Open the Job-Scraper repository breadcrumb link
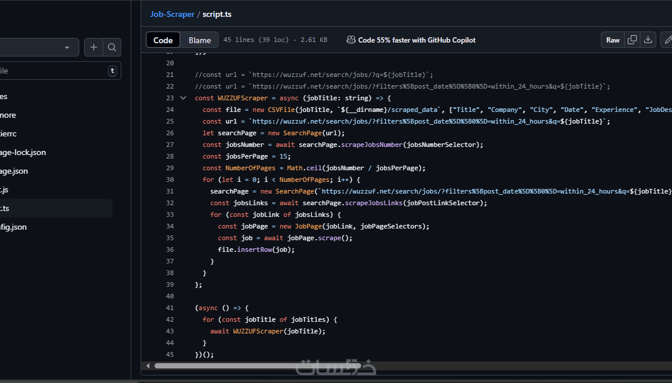 tap(172, 14)
